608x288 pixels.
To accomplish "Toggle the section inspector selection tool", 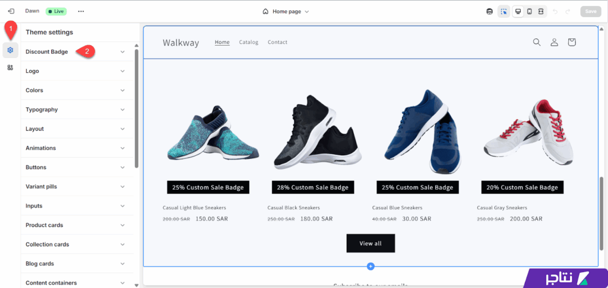I will click(x=503, y=11).
